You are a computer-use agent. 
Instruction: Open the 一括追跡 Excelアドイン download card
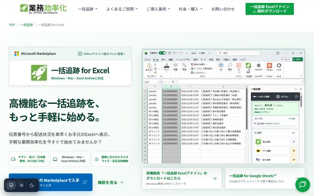[182, 178]
